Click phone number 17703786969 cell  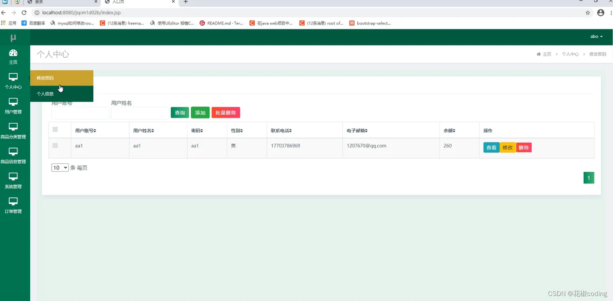tap(285, 146)
